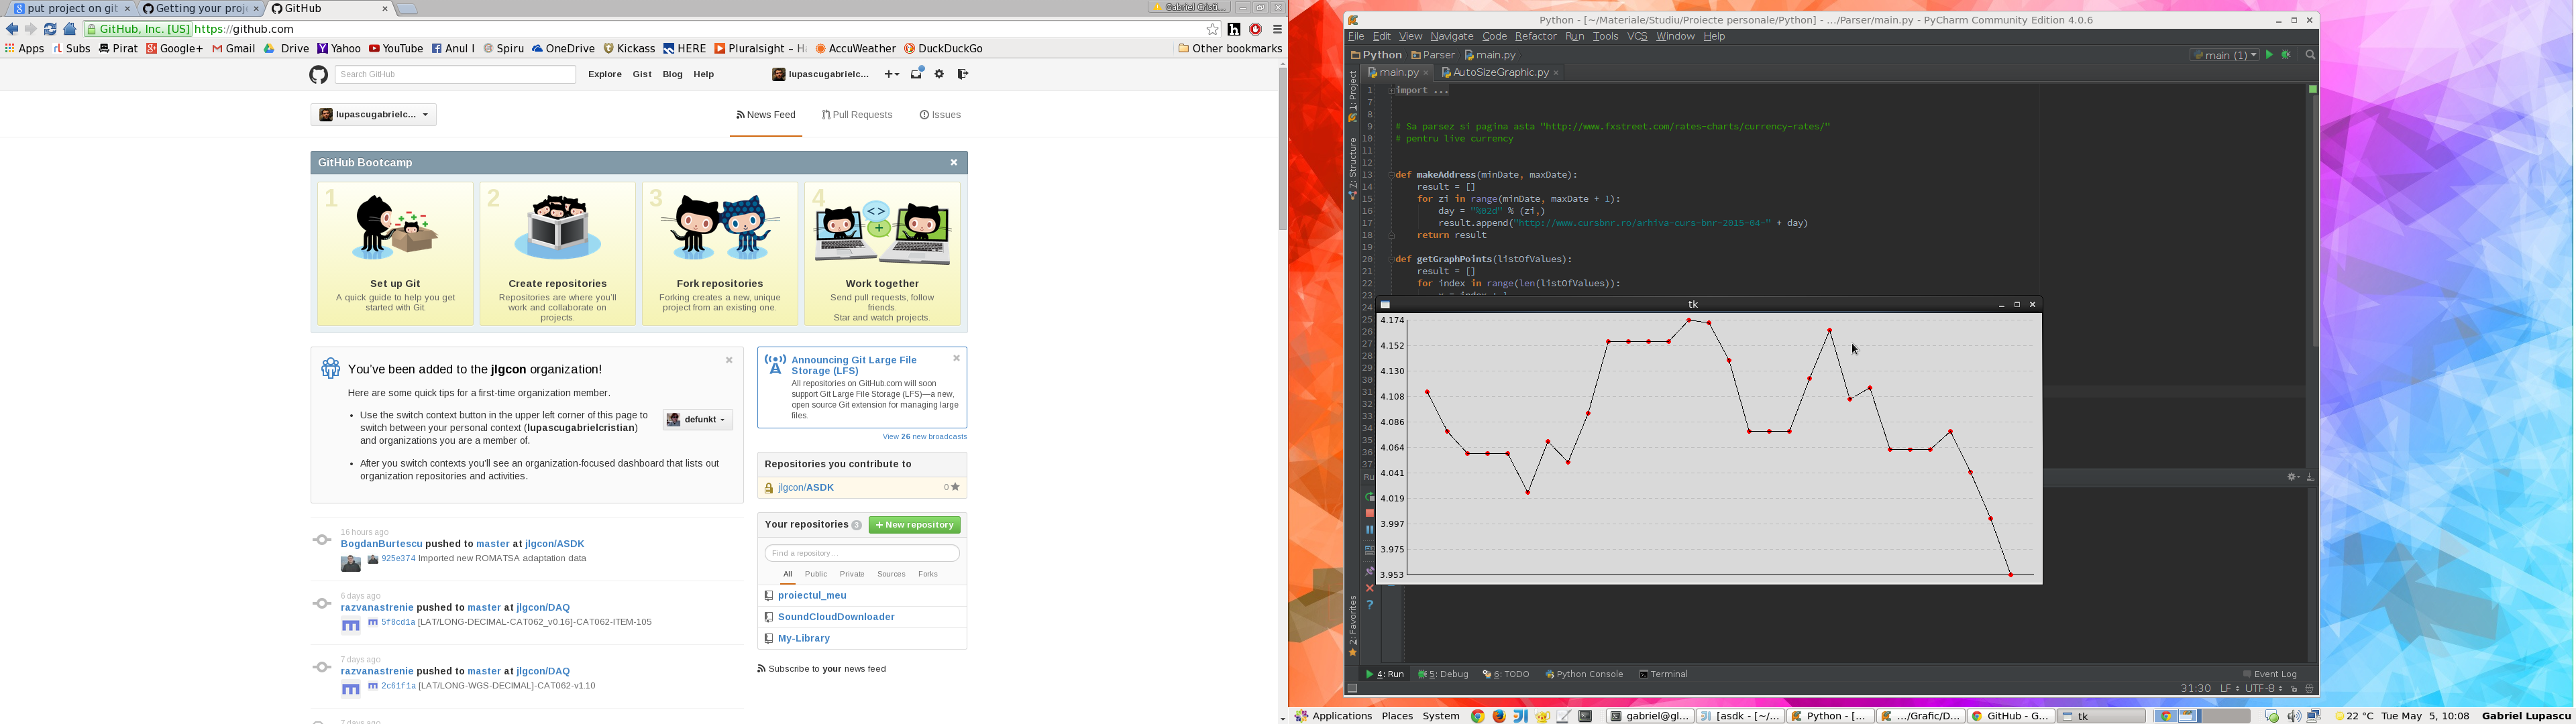Click the Find a repository field
The image size is (2576, 724).
862,553
